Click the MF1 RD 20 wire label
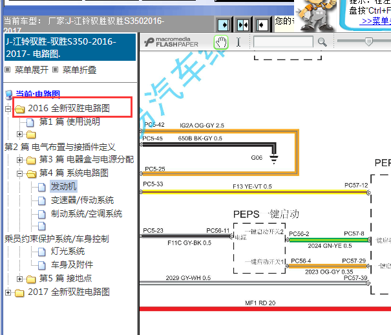Viewport: 391px width, 335px height. pos(260,303)
